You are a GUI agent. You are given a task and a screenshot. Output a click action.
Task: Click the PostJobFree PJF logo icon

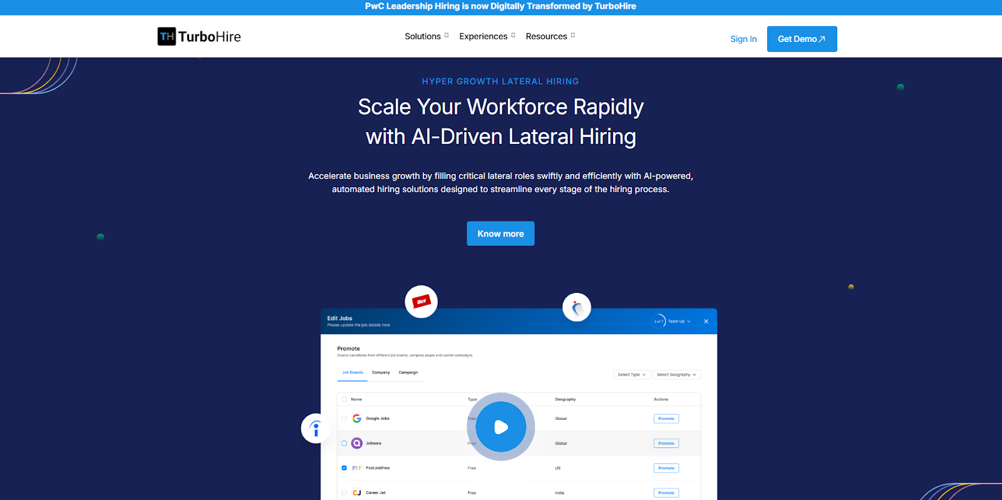click(357, 468)
